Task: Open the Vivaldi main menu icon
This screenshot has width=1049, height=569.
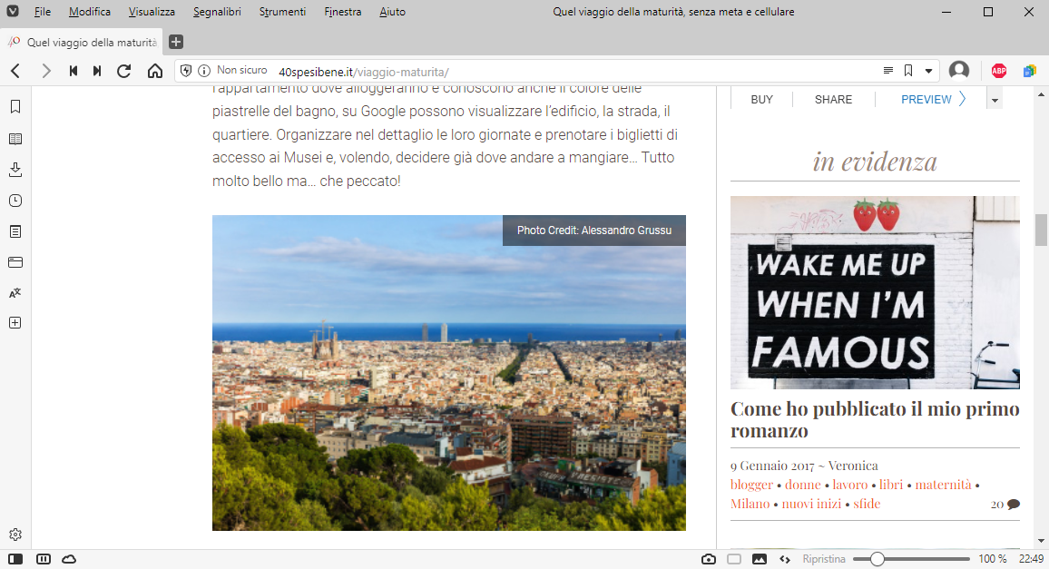Action: coord(13,12)
